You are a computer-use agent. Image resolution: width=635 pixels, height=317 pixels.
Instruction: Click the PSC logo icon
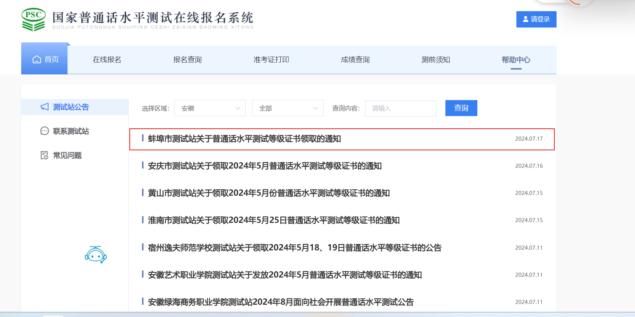tap(33, 19)
